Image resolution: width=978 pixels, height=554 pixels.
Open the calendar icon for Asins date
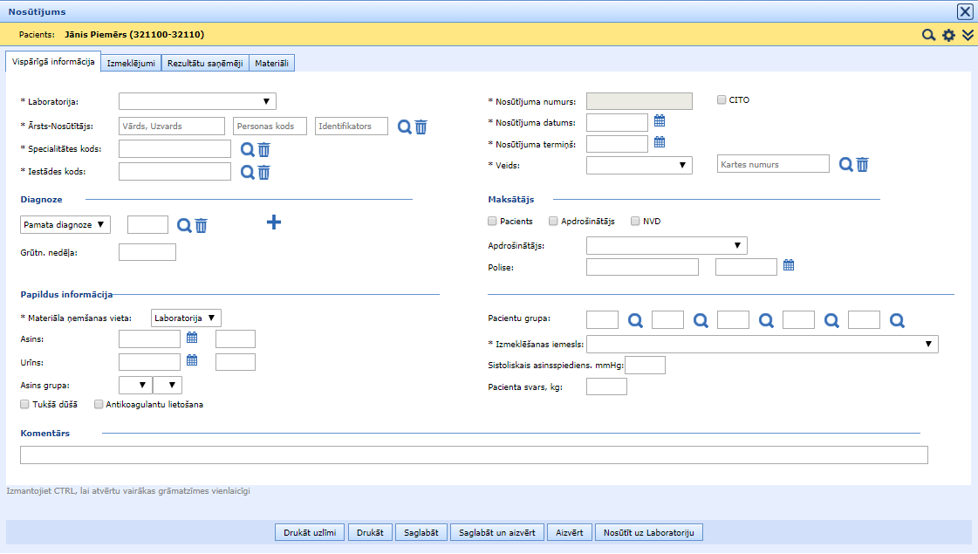coord(192,339)
